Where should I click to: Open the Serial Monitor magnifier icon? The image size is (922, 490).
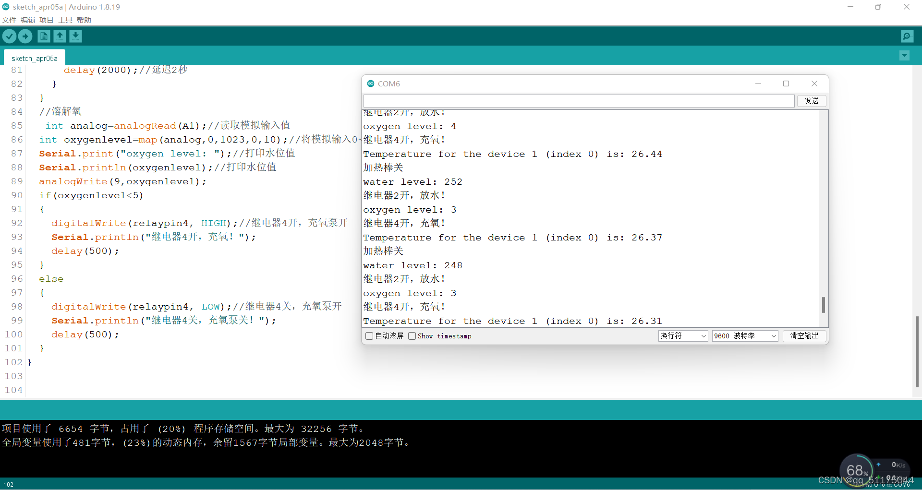907,36
